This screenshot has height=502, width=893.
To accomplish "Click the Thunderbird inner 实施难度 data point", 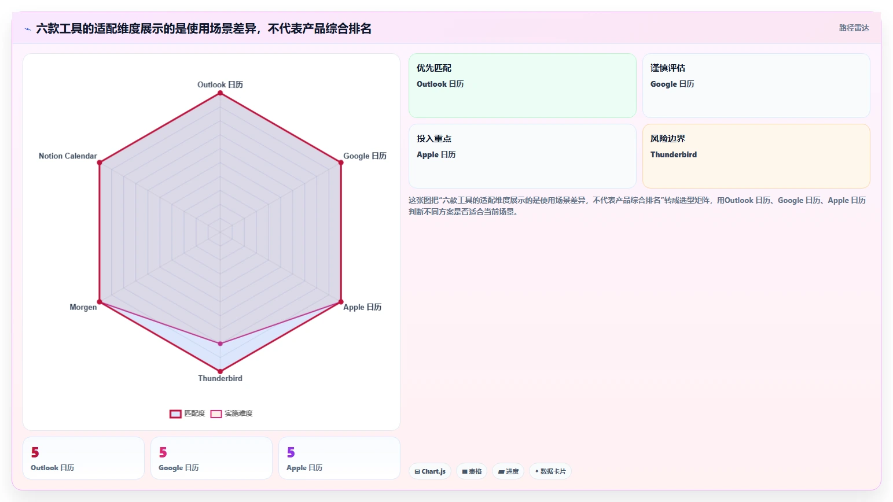I will pyautogui.click(x=220, y=344).
